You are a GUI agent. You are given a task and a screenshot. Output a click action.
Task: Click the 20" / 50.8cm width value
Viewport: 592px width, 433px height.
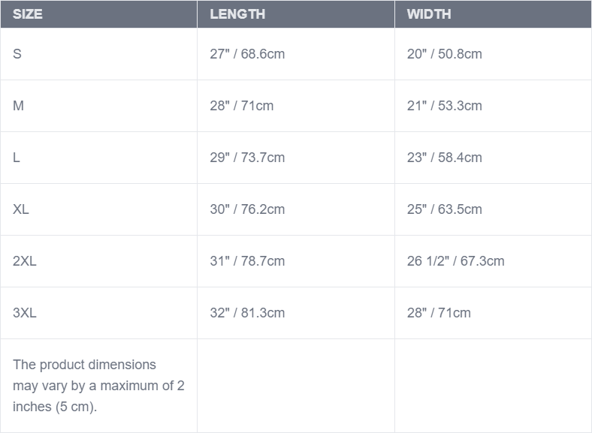pos(445,54)
